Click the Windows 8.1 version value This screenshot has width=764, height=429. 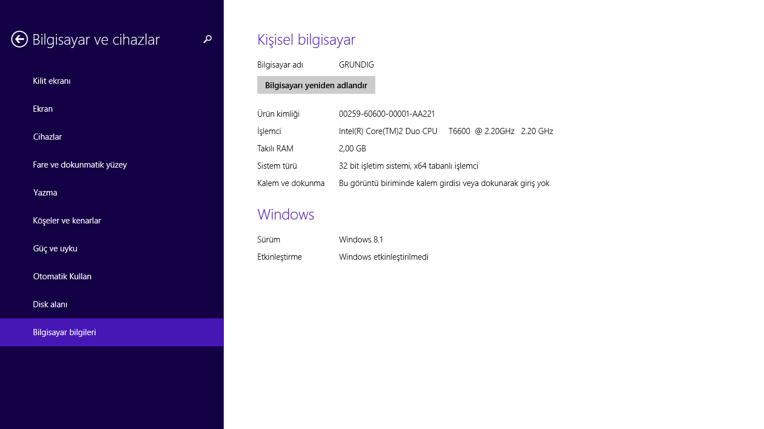tap(361, 240)
